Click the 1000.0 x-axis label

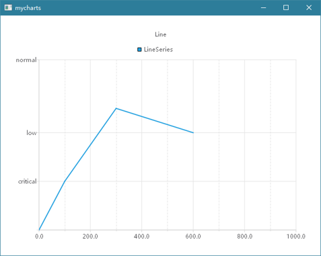click(x=296, y=237)
